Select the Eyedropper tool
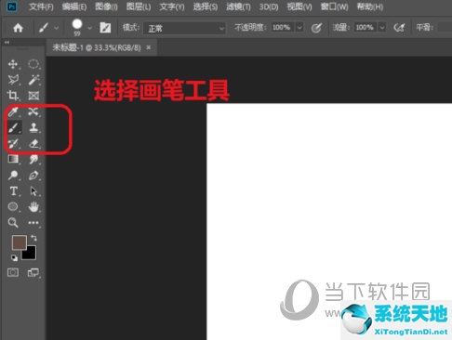 tap(13, 111)
